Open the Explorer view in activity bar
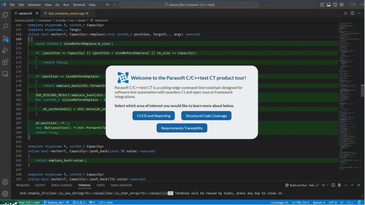This screenshot has height=205, width=365. point(5,15)
